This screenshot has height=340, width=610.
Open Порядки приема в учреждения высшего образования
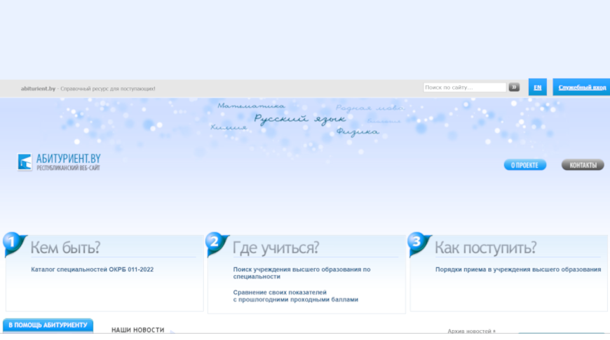pyautogui.click(x=517, y=269)
